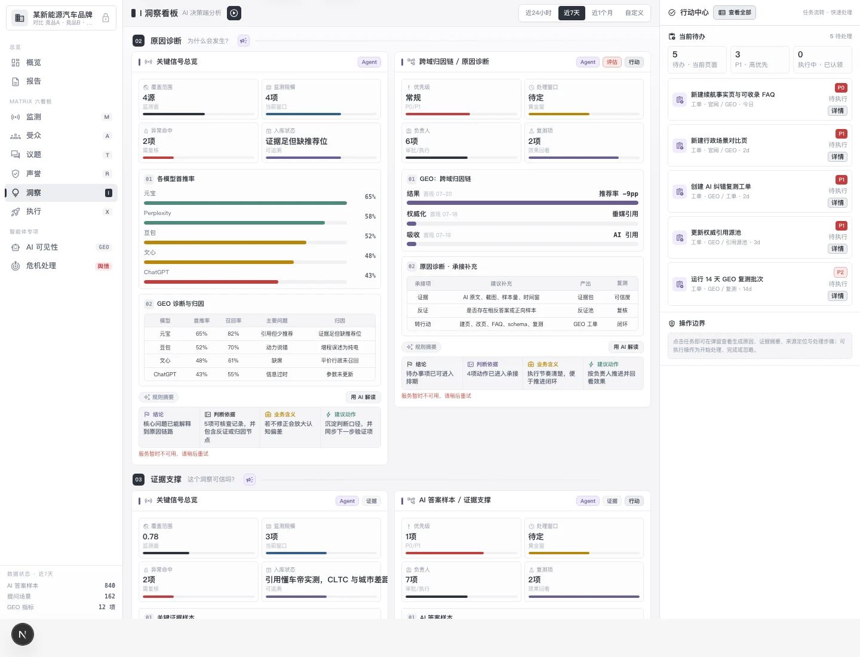Expand the 规则摘要 chip under GEO 诊断与归因

159,397
